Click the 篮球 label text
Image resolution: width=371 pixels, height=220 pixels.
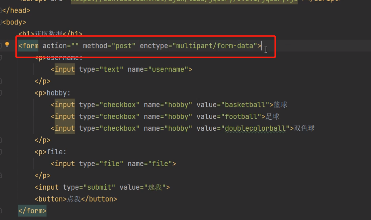click(281, 104)
